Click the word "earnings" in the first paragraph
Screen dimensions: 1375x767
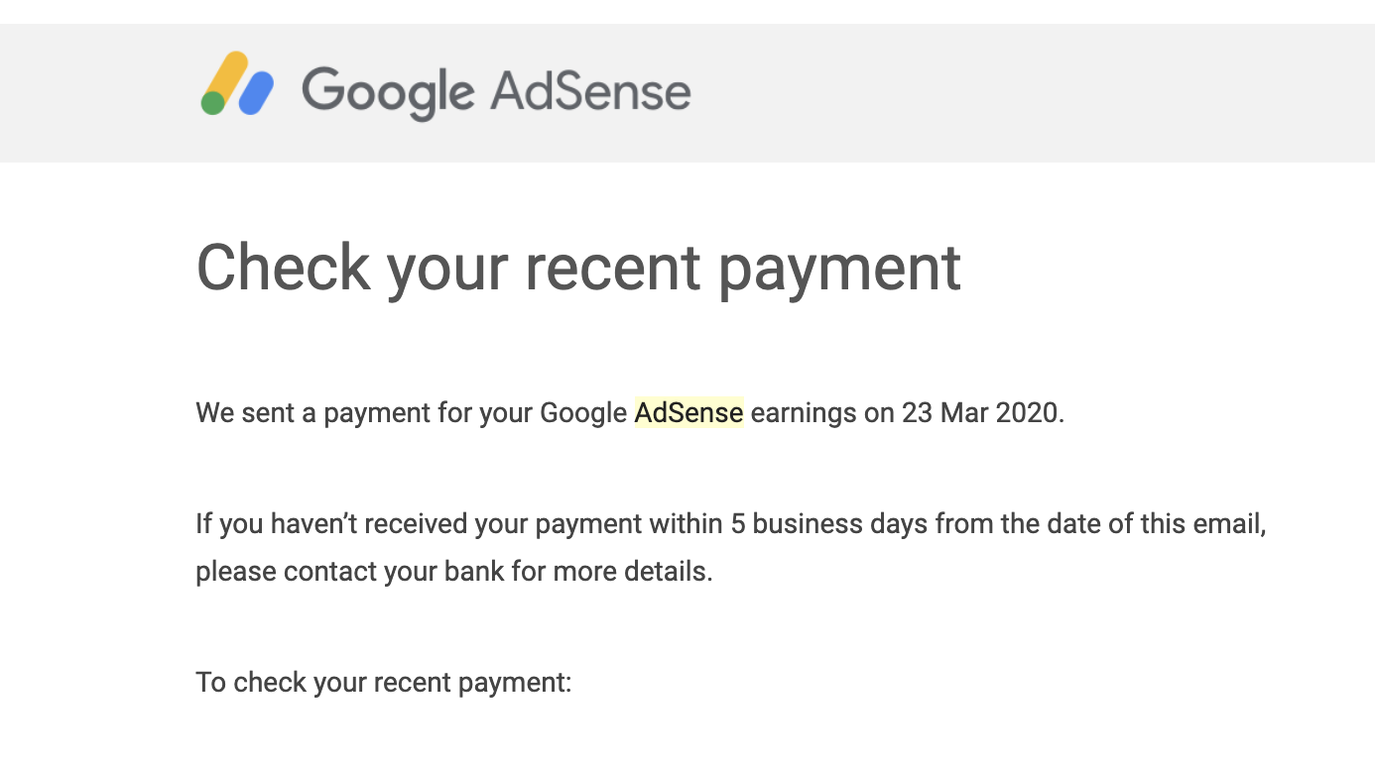pos(804,414)
